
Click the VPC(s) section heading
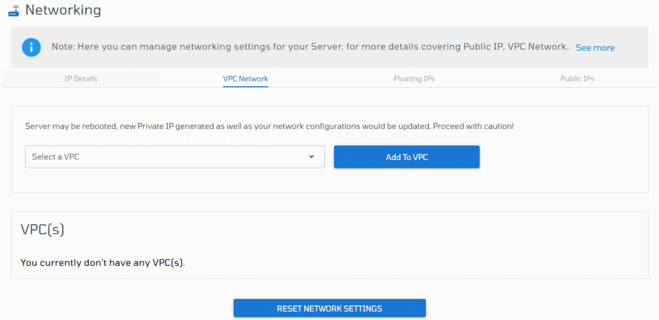coord(42,229)
